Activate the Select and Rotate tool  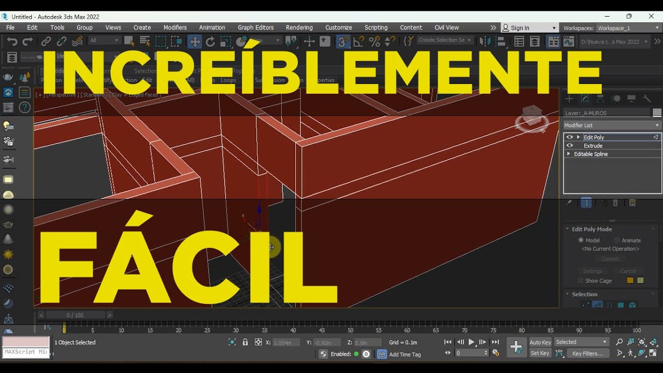tap(210, 42)
